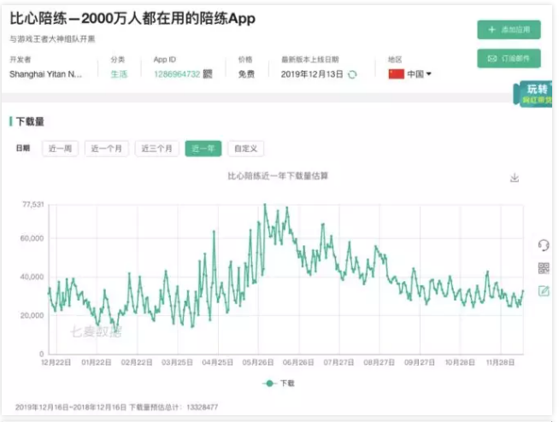Click refresh icon next to release date
The image size is (559, 422).
click(351, 74)
